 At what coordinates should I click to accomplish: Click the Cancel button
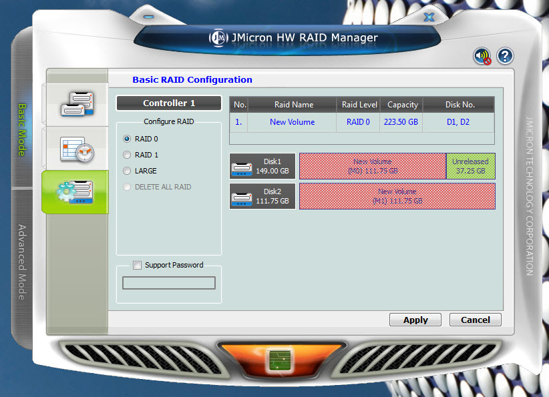point(475,320)
